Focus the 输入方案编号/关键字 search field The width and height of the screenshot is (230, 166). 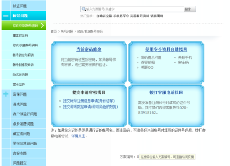click(132, 9)
